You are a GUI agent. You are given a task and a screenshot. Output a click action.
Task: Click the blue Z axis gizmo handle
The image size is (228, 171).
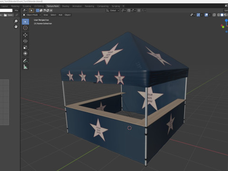click(x=227, y=20)
